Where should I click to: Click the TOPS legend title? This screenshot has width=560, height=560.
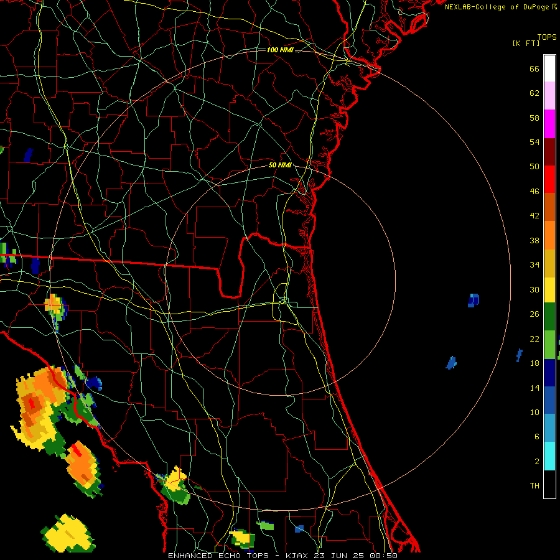[x=547, y=37]
